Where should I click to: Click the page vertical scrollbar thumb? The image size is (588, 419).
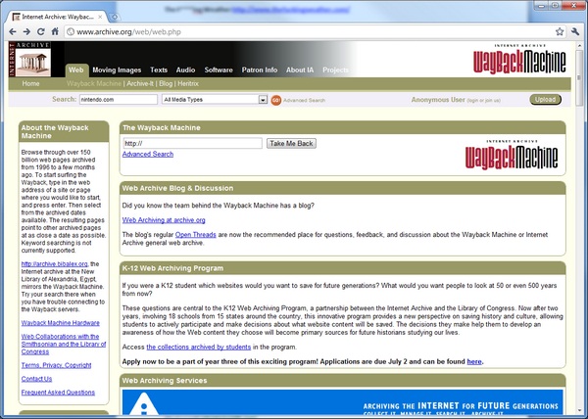(x=579, y=77)
